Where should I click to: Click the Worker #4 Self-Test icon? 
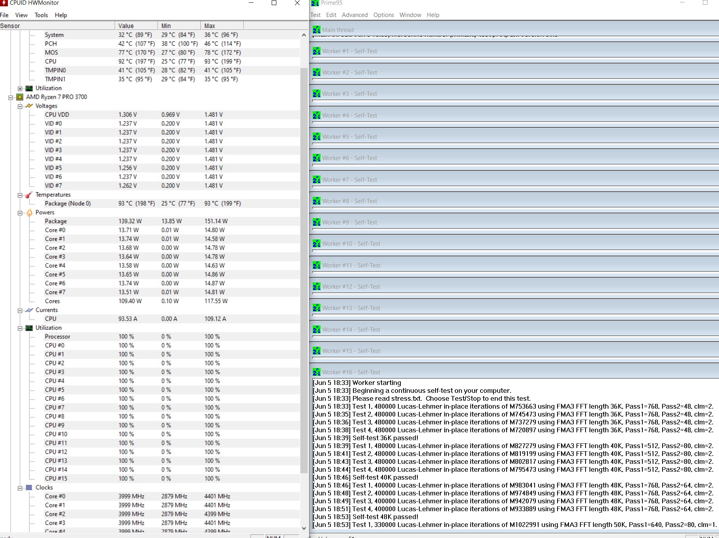point(316,115)
